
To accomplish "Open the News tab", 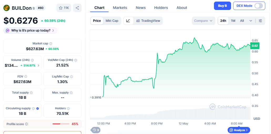I will point(141,8).
